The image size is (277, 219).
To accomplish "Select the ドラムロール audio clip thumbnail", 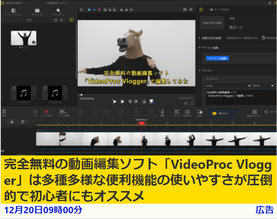I will 55,93.
